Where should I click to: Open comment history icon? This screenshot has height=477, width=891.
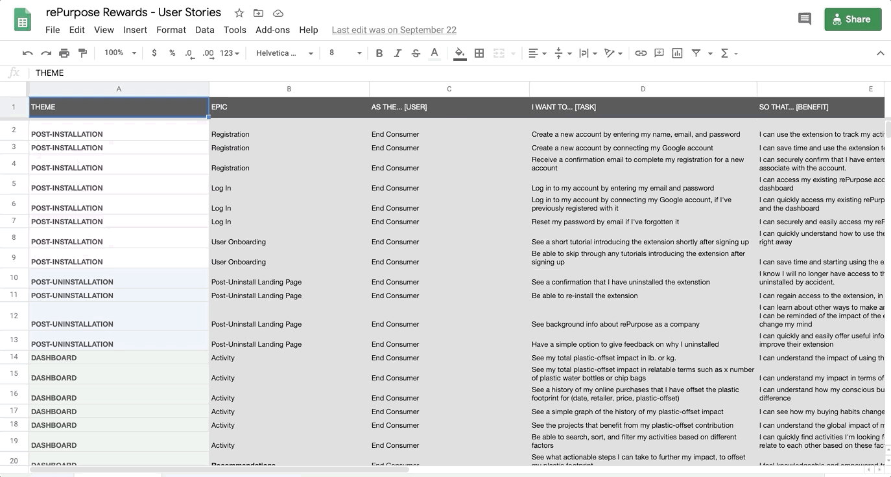click(805, 19)
